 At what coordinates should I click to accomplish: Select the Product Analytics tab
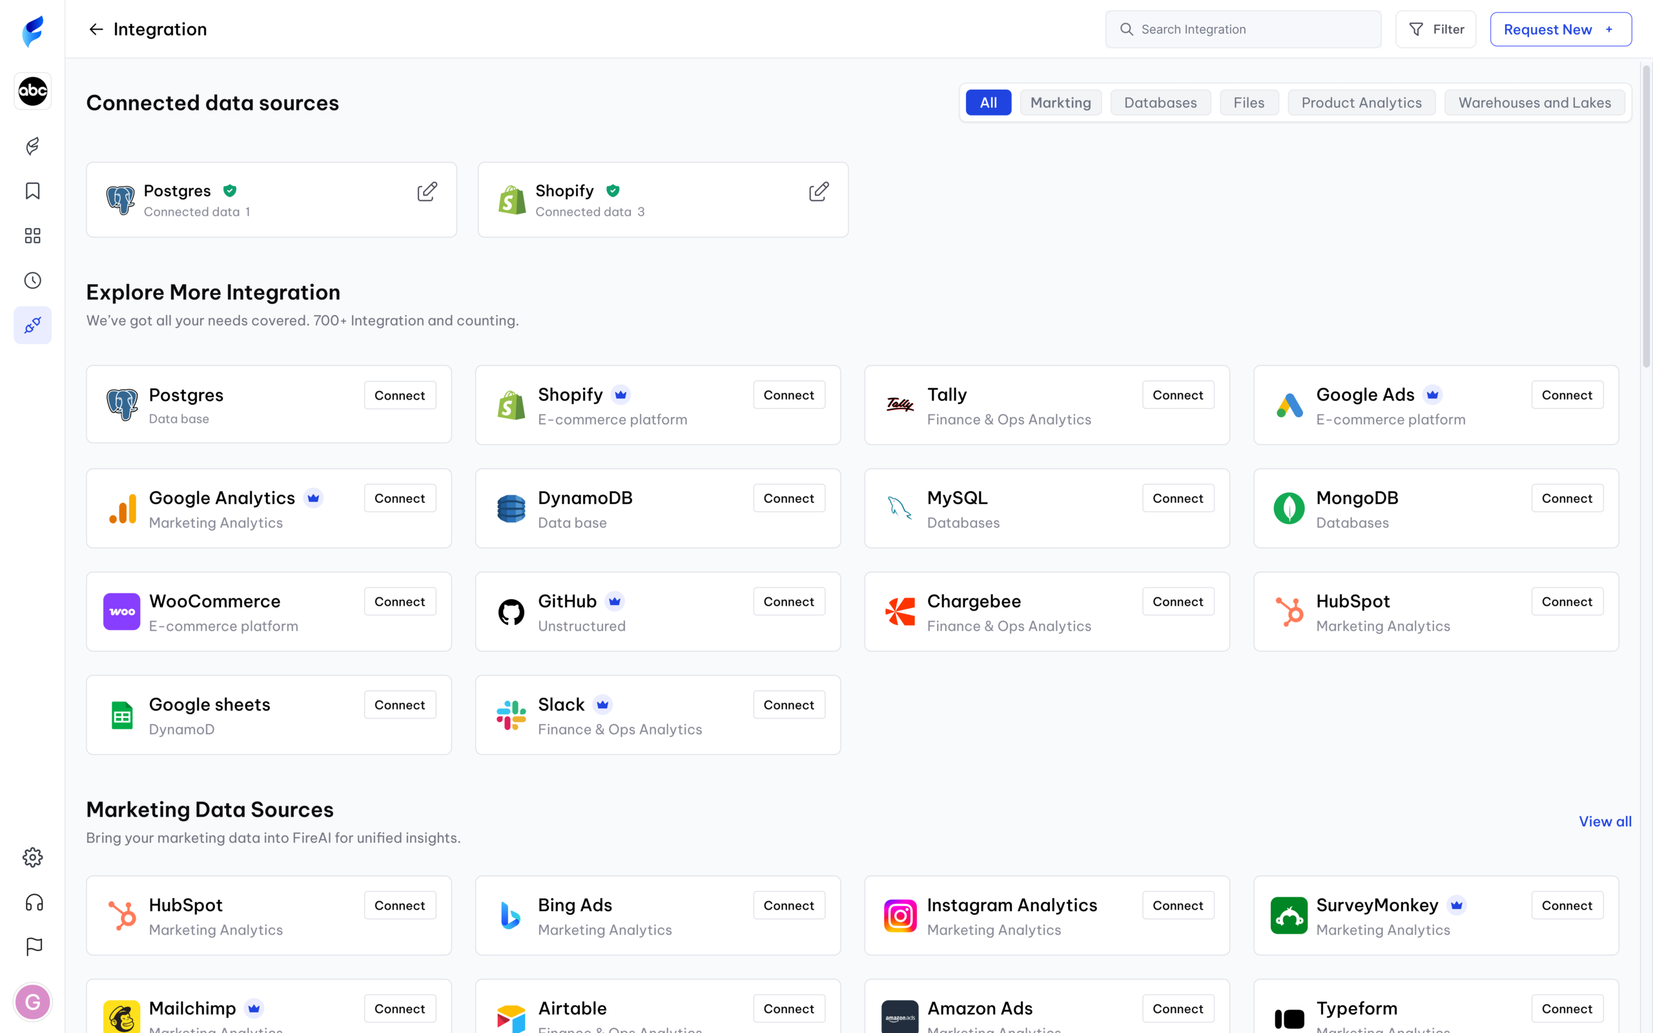[x=1360, y=103]
